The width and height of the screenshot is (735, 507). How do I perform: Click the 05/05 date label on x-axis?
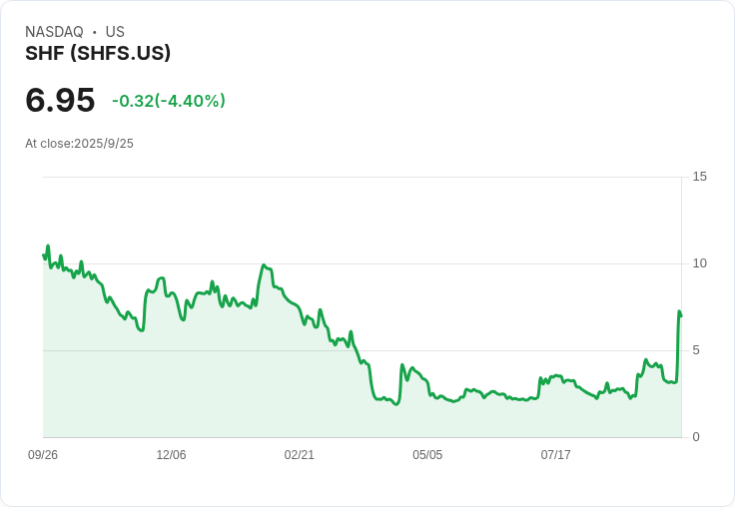pyautogui.click(x=427, y=454)
